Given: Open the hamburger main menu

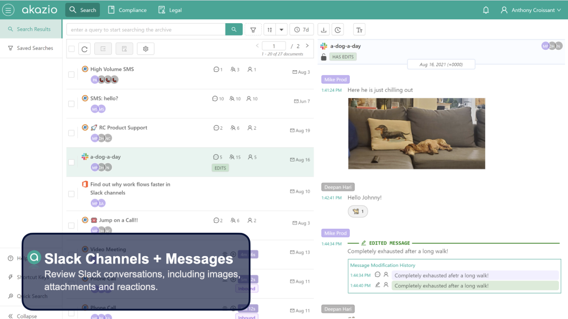Looking at the screenshot, I should click(x=9, y=10).
